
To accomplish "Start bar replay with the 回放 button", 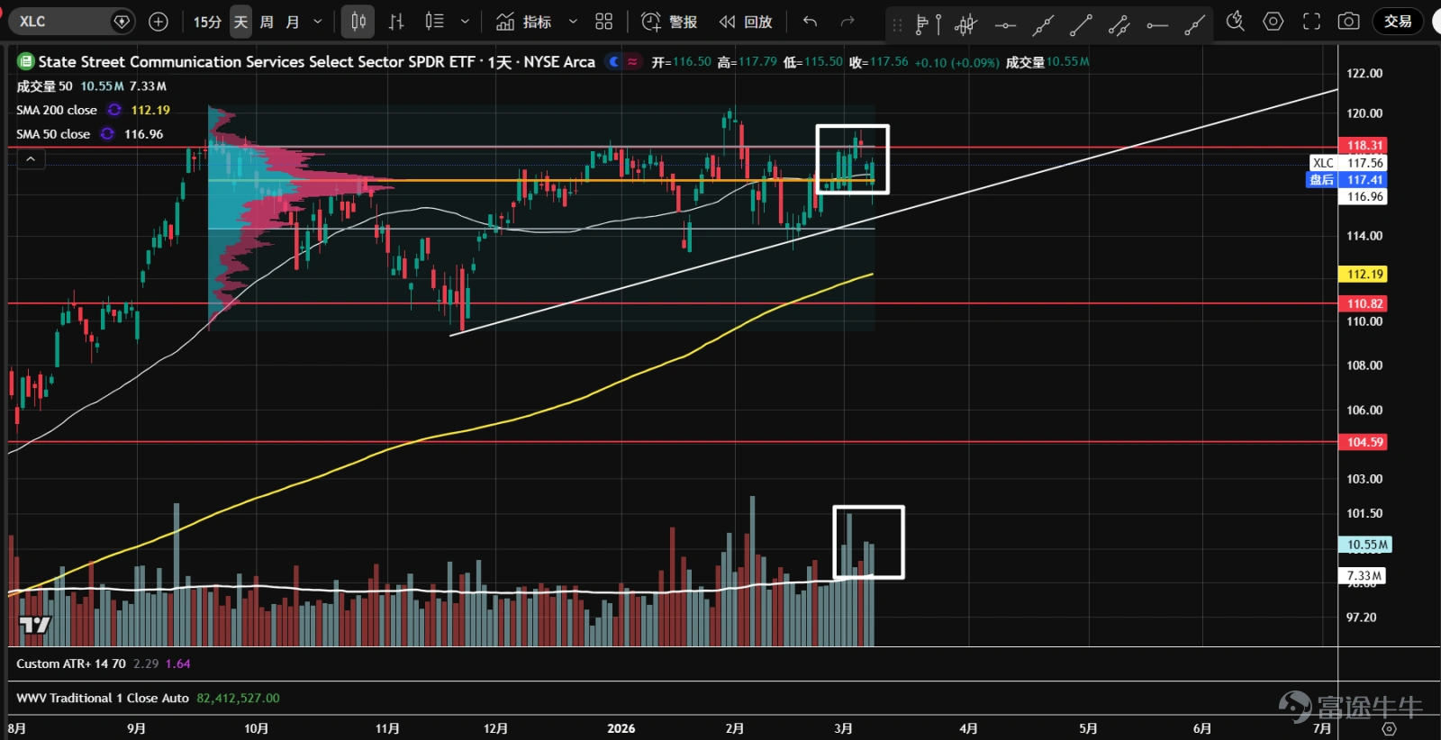I will [x=746, y=22].
